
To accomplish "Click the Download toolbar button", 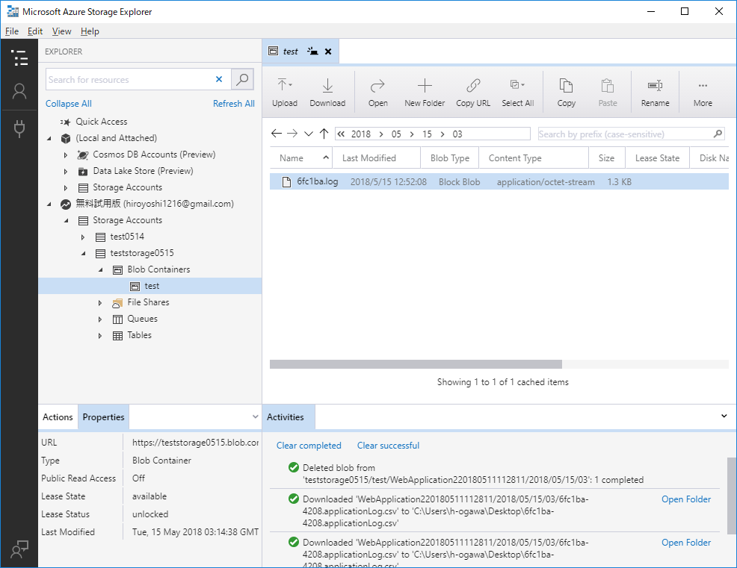I will point(327,93).
